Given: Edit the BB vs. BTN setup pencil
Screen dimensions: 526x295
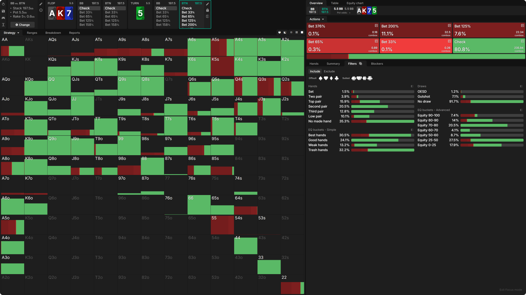Looking at the screenshot, I should [x=41, y=4].
